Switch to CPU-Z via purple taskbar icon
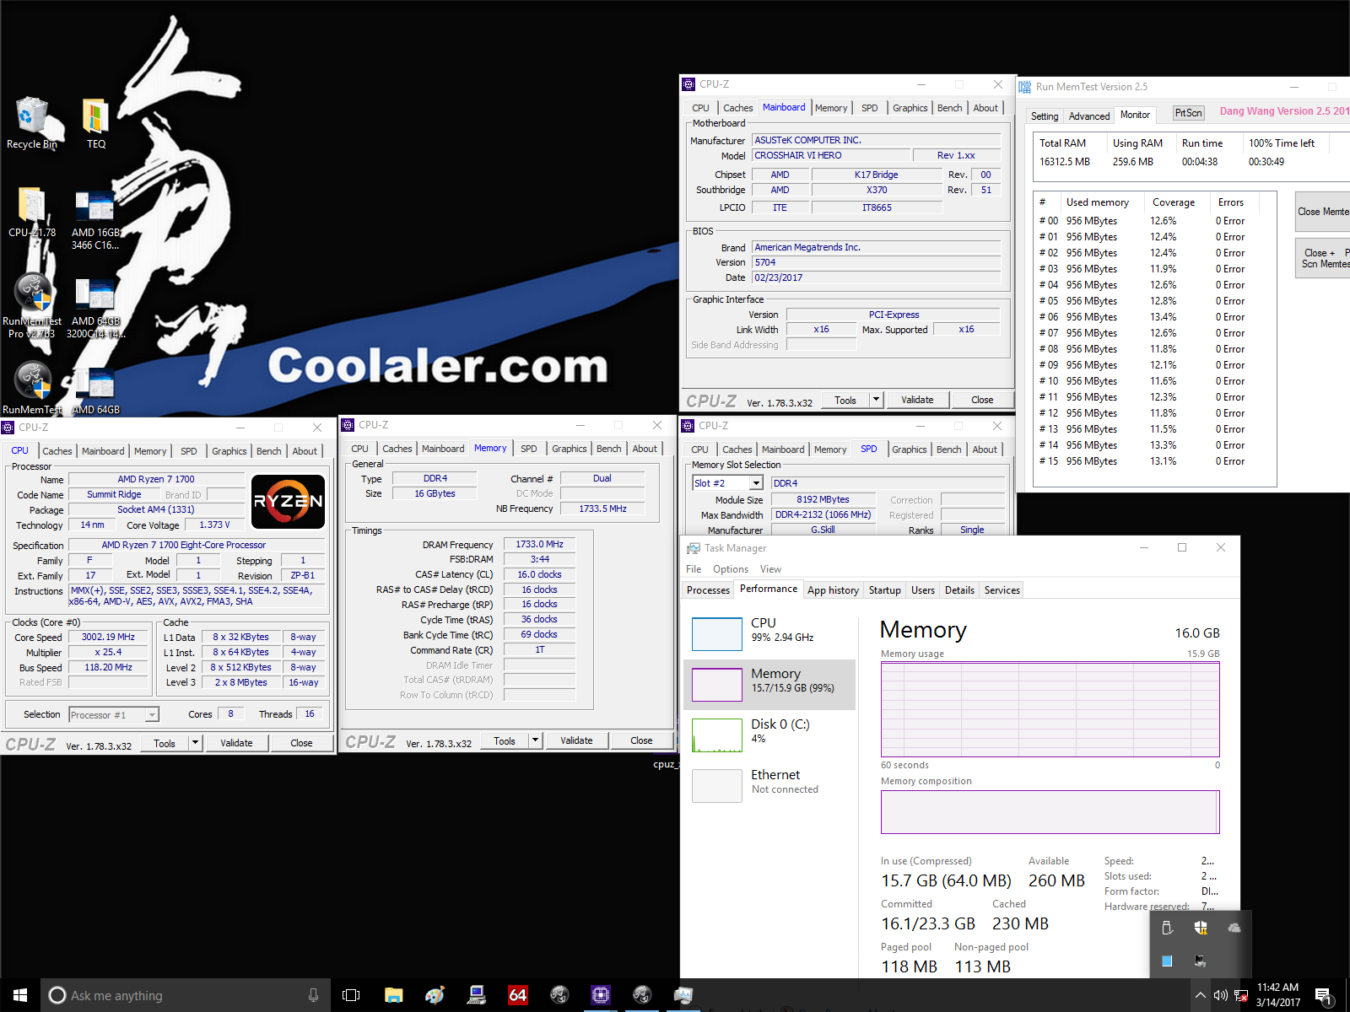 (x=600, y=995)
